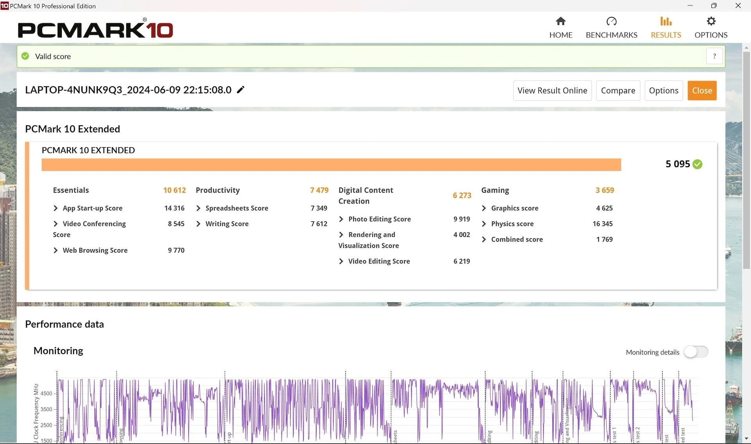Viewport: 751px width, 444px height.
Task: Click the orange PCMark 10 Extended score bar
Action: point(331,165)
